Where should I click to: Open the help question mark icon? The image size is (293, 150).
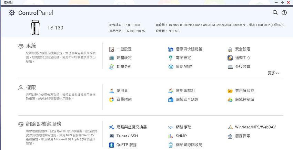tap(284, 12)
